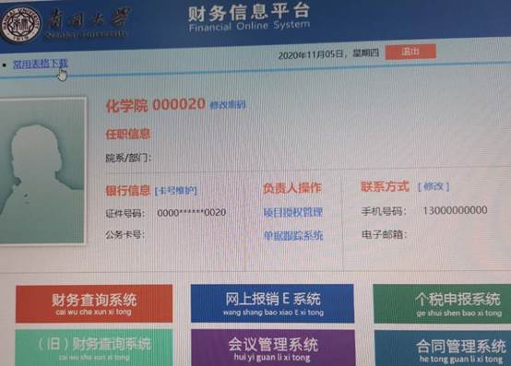The width and height of the screenshot is (511, 366).
Task: Open the (旧)财务查询系统 tile
Action: point(94,348)
